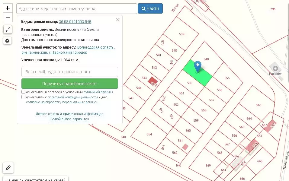Screen dimensions: 289x181
Task: Select parcel 567 on the map
Action: pyautogui.click(x=227, y=144)
